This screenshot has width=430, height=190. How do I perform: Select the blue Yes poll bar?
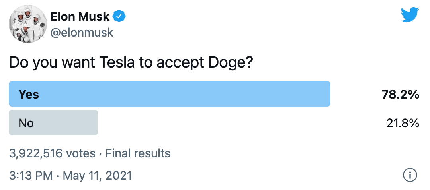(x=170, y=94)
